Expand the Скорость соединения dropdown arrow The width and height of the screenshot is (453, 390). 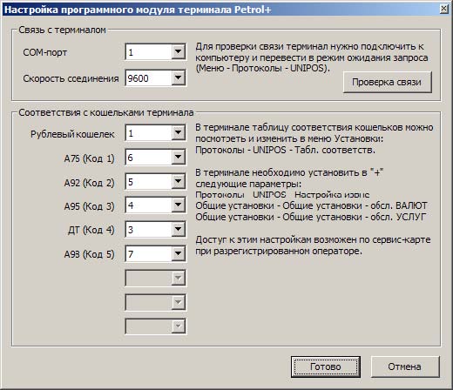(178, 77)
